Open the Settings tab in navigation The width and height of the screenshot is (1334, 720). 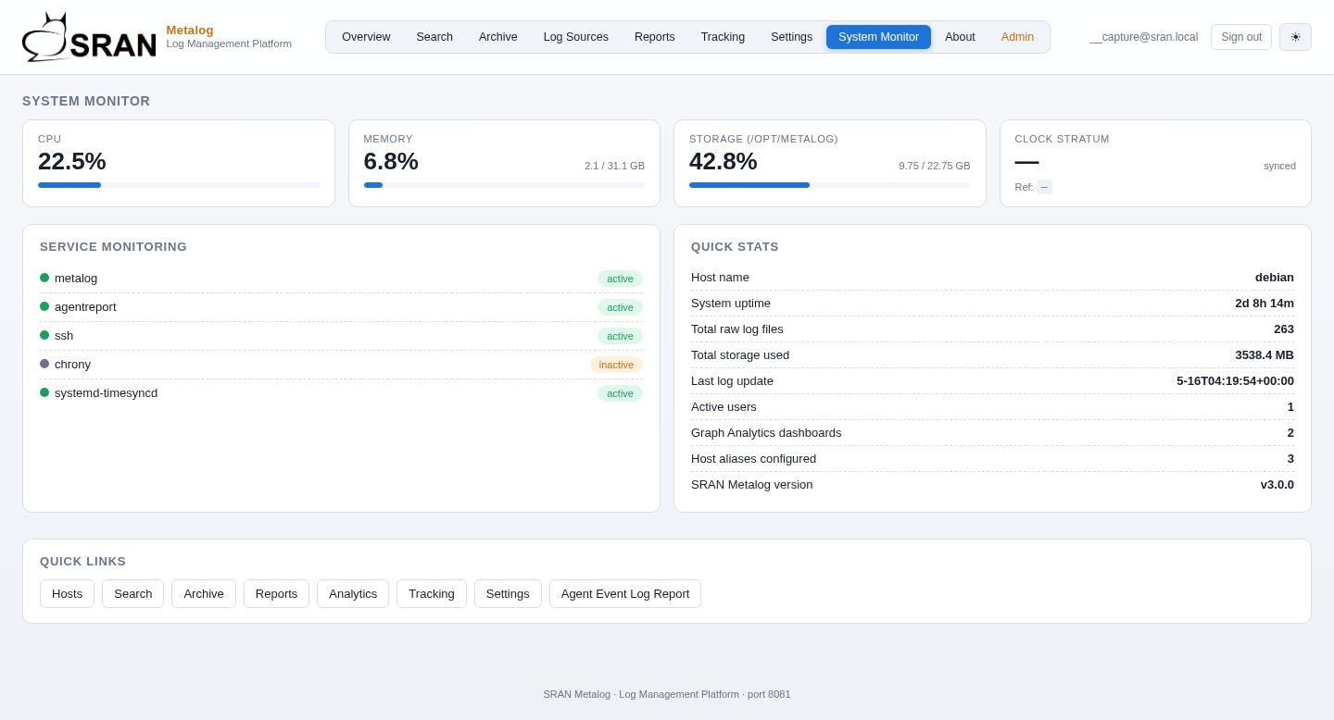point(791,37)
